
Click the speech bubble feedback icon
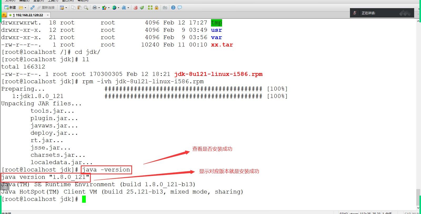coord(180,8)
